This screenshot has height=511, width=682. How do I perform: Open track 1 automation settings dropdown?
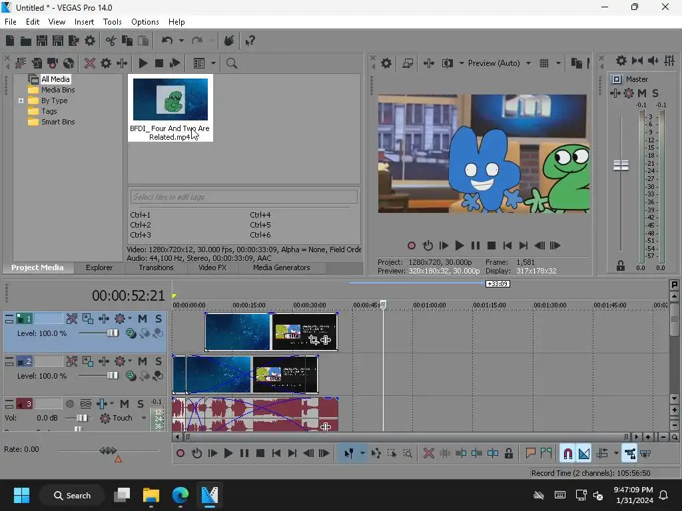click(x=130, y=319)
